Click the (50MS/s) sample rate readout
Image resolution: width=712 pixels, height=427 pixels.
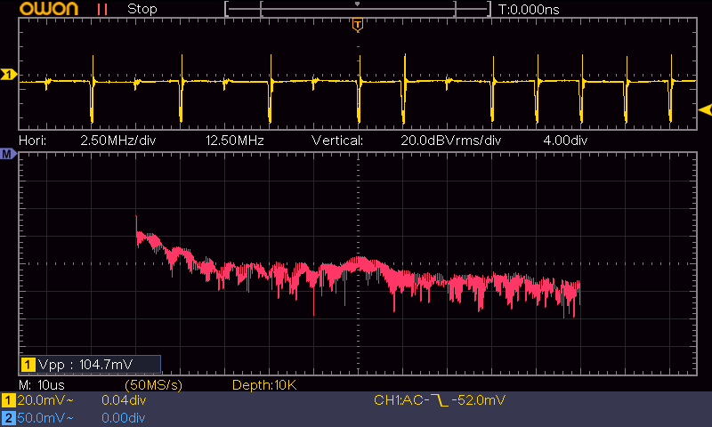153,385
